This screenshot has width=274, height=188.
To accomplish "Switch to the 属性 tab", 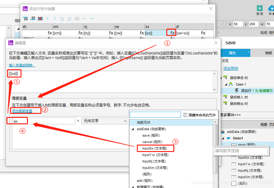I will tap(235, 53).
